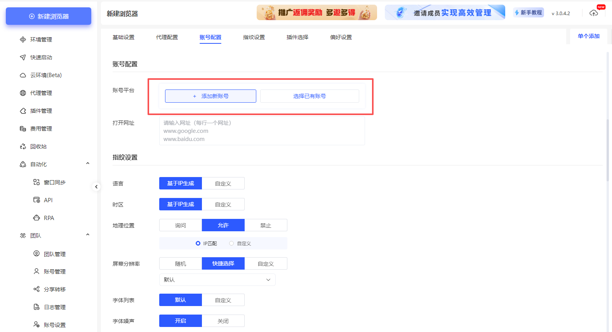612x332 pixels.
Task: Turn 字体噪声 on with 开启
Action: point(181,321)
